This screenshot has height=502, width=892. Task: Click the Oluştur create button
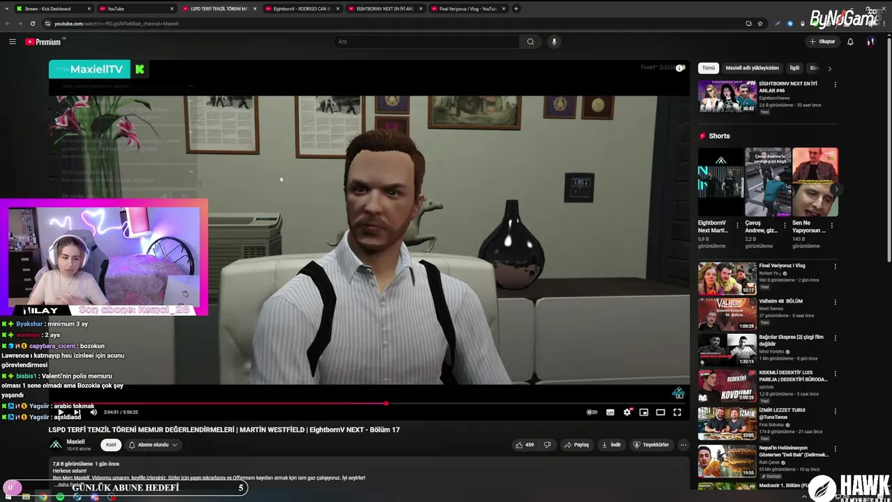point(822,42)
